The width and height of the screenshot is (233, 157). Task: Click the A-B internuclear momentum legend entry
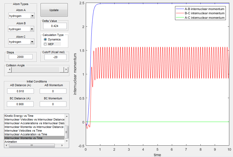(x=204, y=9)
